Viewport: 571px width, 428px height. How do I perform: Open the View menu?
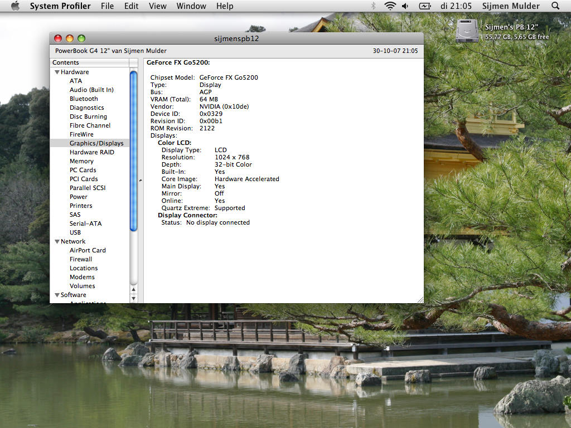[158, 6]
